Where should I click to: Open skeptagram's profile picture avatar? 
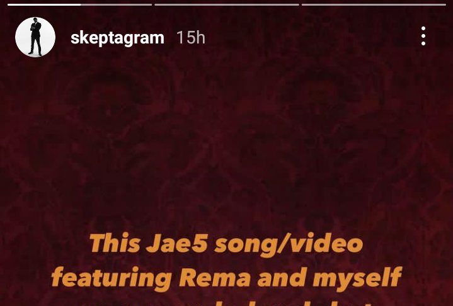pos(35,37)
